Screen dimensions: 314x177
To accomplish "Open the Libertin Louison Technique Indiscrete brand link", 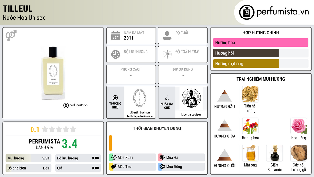I will coord(140,114).
